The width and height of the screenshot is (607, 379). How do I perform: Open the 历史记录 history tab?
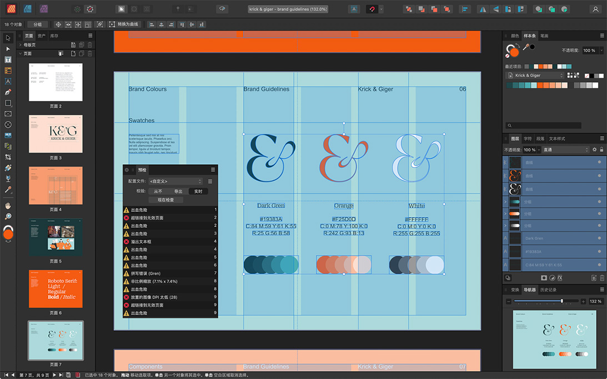(x=548, y=290)
